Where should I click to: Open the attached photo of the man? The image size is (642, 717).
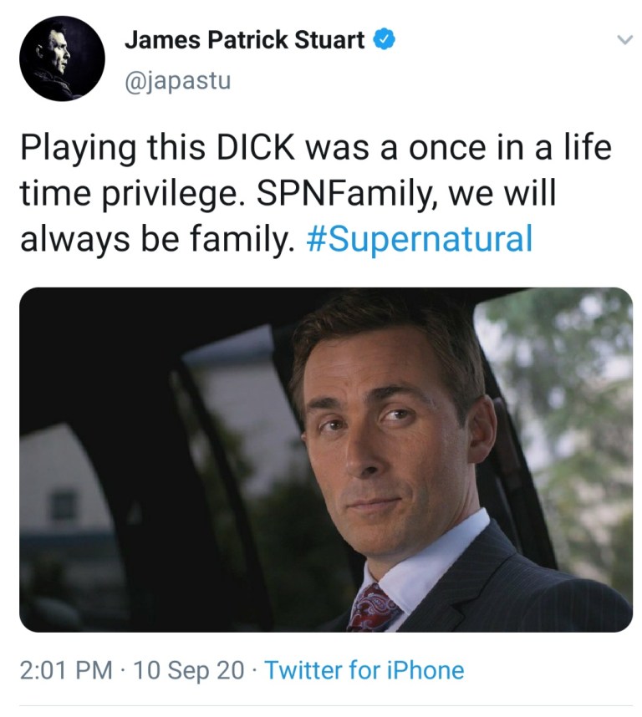point(326,460)
